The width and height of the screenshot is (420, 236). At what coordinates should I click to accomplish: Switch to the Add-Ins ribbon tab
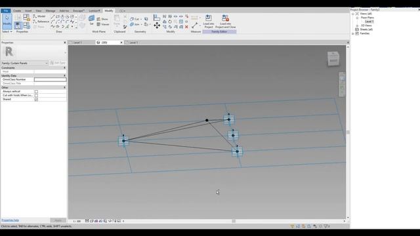click(x=64, y=10)
